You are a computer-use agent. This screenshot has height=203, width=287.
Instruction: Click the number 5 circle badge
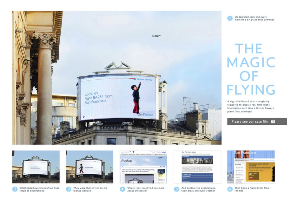tap(177, 189)
